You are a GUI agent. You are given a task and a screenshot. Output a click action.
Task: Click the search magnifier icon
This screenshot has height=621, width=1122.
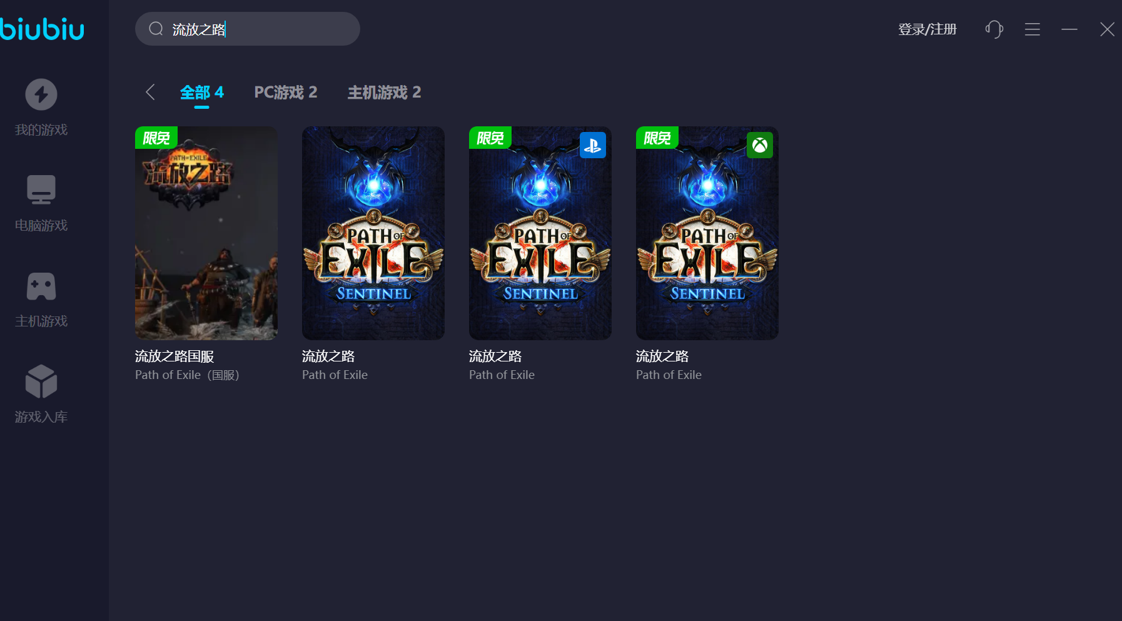click(x=156, y=29)
